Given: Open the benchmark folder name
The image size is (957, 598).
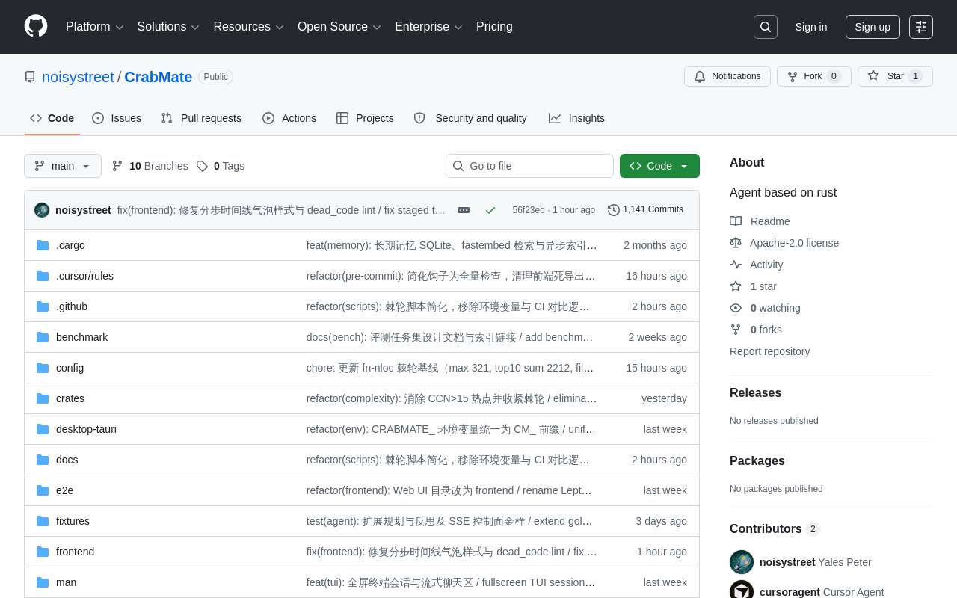Looking at the screenshot, I should point(81,337).
